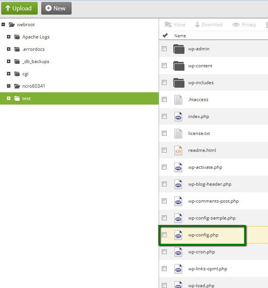Collapse the webroot tree node
The image size is (268, 288).
3,24
